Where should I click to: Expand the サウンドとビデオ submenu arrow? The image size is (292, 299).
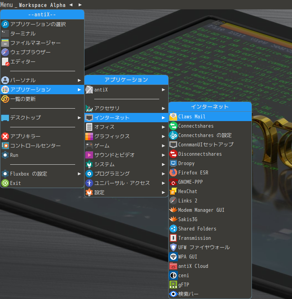[x=164, y=155]
